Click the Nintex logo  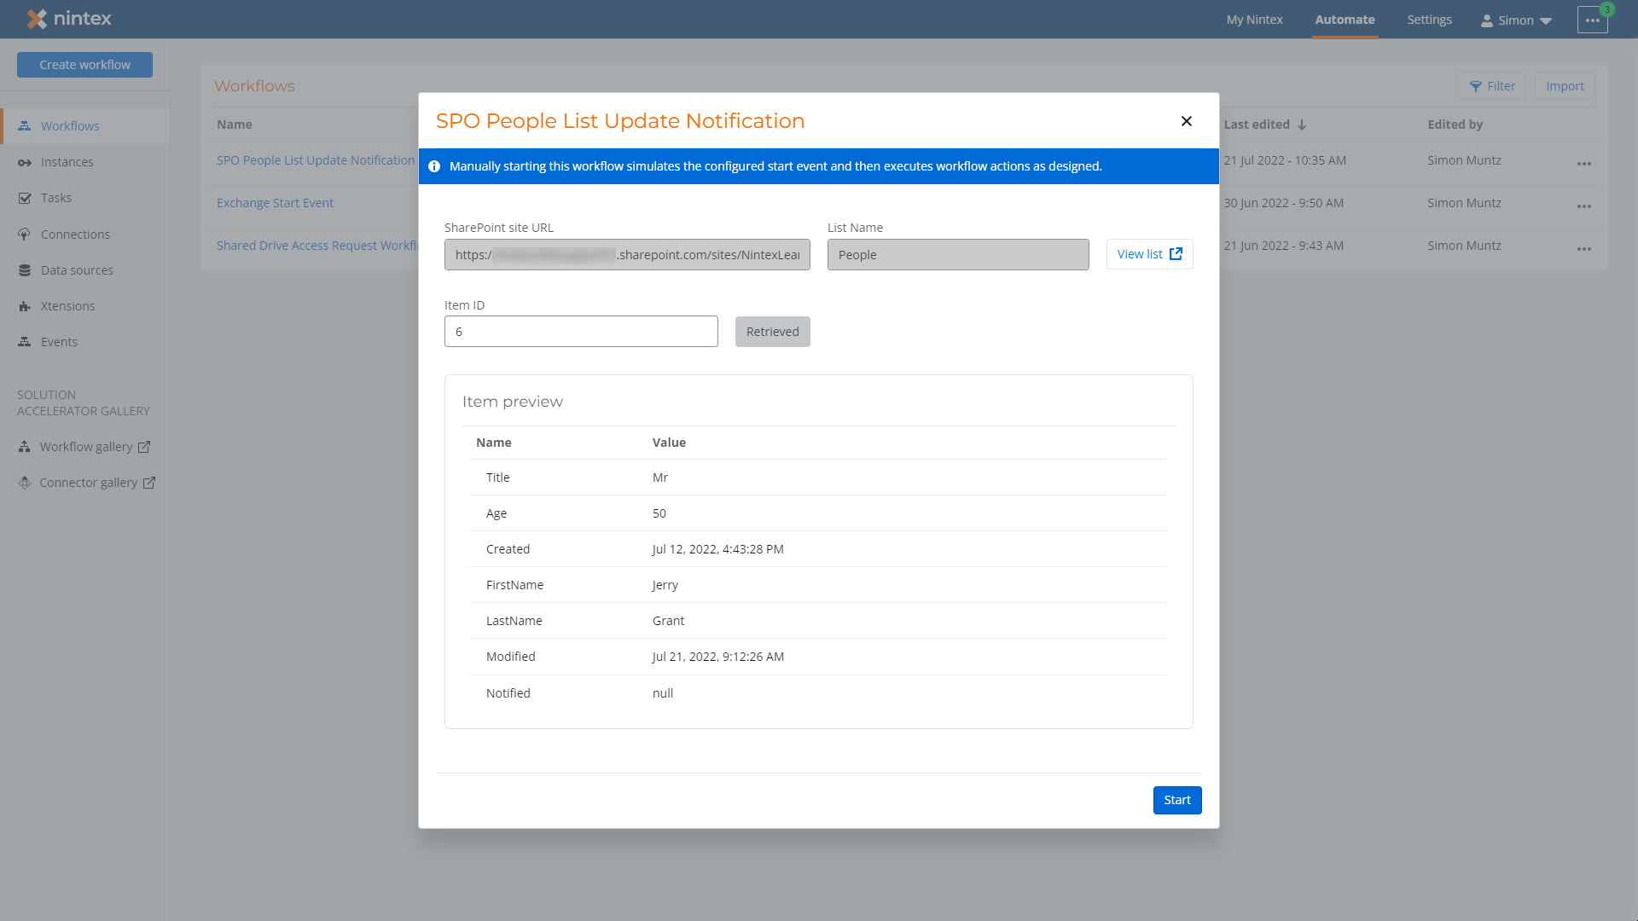click(69, 19)
